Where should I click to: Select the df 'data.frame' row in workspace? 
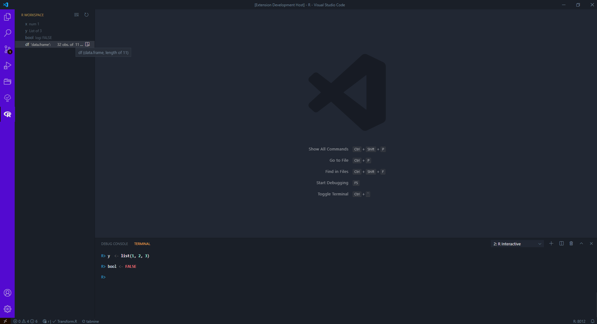[55, 45]
